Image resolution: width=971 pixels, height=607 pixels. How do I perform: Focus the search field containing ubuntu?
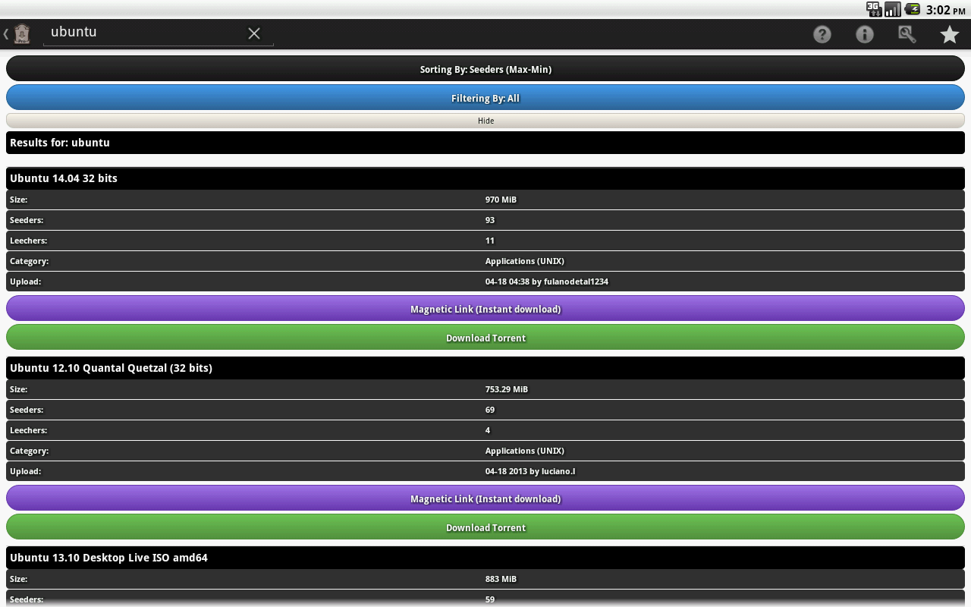[x=159, y=33]
